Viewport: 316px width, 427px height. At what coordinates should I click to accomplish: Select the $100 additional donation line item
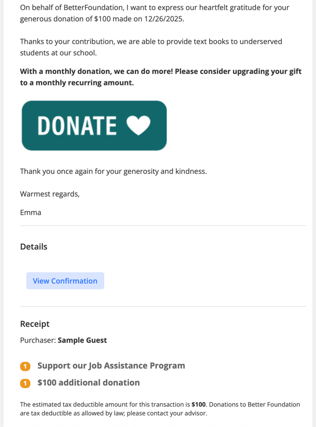pyautogui.click(x=88, y=383)
